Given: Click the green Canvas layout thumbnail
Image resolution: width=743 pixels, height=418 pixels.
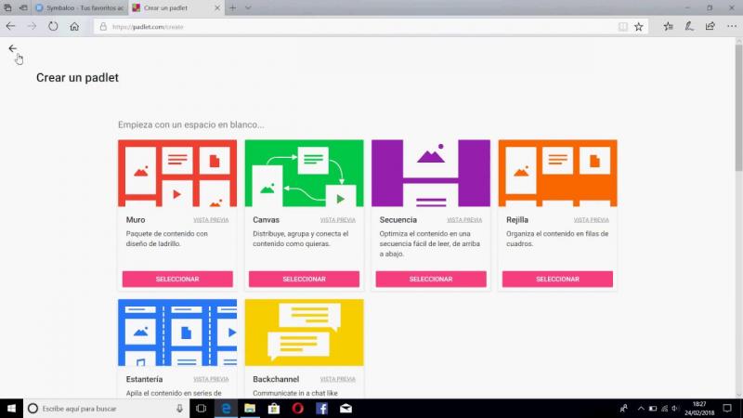Looking at the screenshot, I should coord(305,173).
